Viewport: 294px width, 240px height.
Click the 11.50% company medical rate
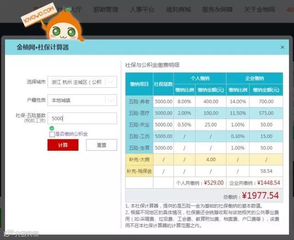pyautogui.click(x=238, y=113)
